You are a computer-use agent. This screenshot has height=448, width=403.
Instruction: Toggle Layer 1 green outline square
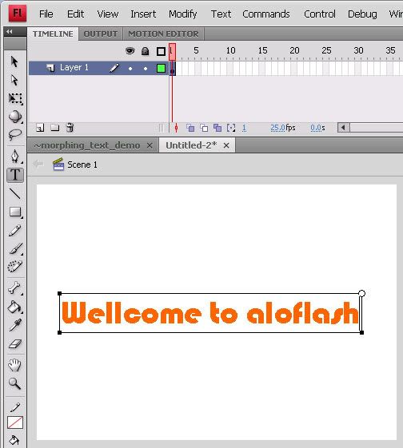pyautogui.click(x=161, y=69)
